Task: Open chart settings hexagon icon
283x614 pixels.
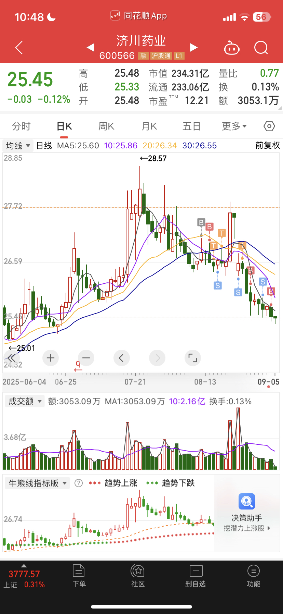Action: coord(269,126)
